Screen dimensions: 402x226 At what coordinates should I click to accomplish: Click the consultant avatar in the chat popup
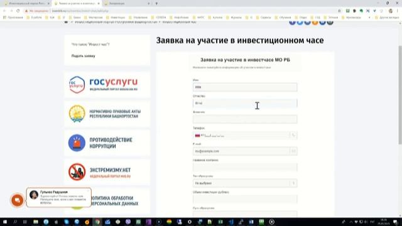(x=34, y=195)
